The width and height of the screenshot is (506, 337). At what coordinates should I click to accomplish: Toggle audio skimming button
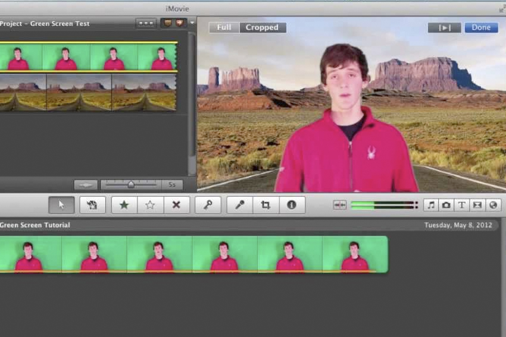[339, 205]
